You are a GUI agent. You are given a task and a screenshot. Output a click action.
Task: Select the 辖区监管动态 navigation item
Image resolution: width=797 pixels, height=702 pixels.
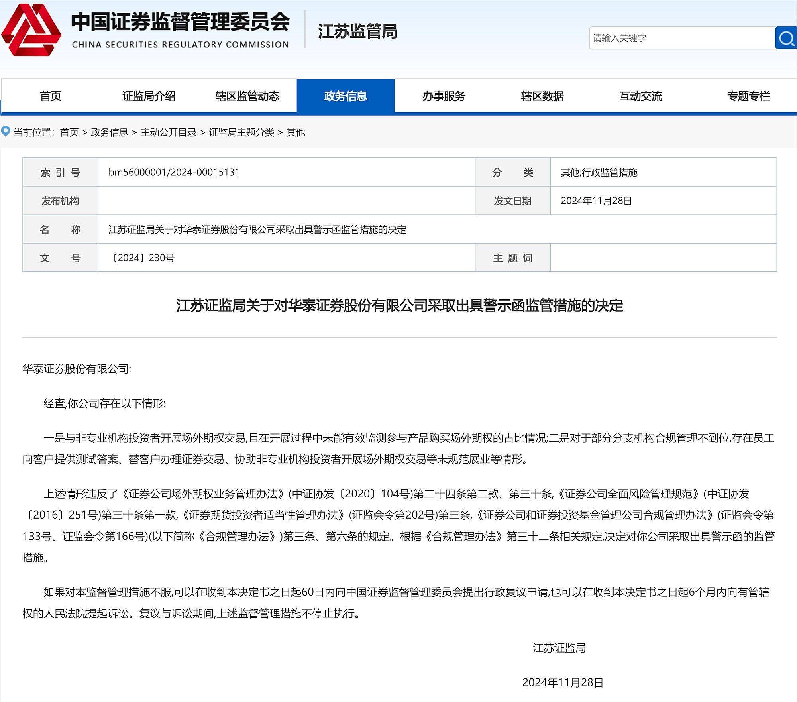[x=247, y=96]
